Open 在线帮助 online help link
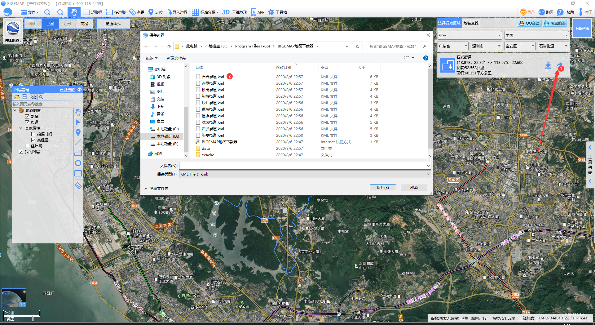 pos(67,89)
